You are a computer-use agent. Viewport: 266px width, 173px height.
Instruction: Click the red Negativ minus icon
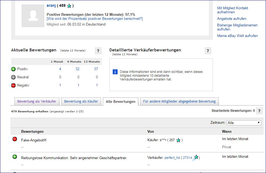pyautogui.click(x=13, y=85)
